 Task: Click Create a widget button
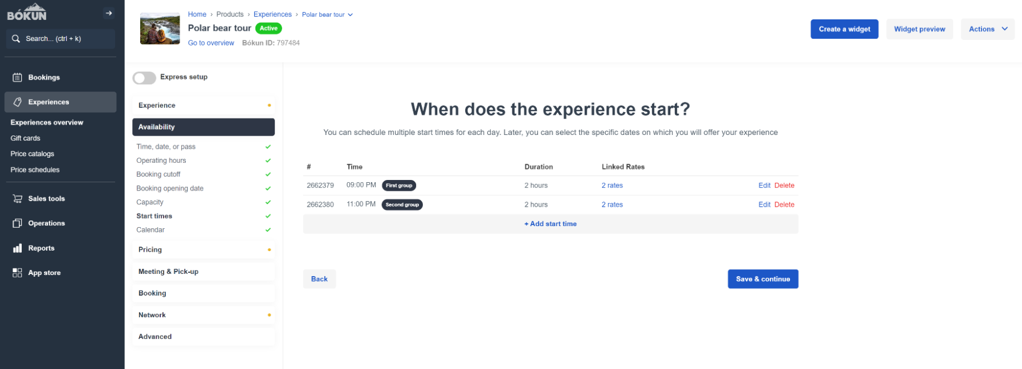tap(844, 29)
